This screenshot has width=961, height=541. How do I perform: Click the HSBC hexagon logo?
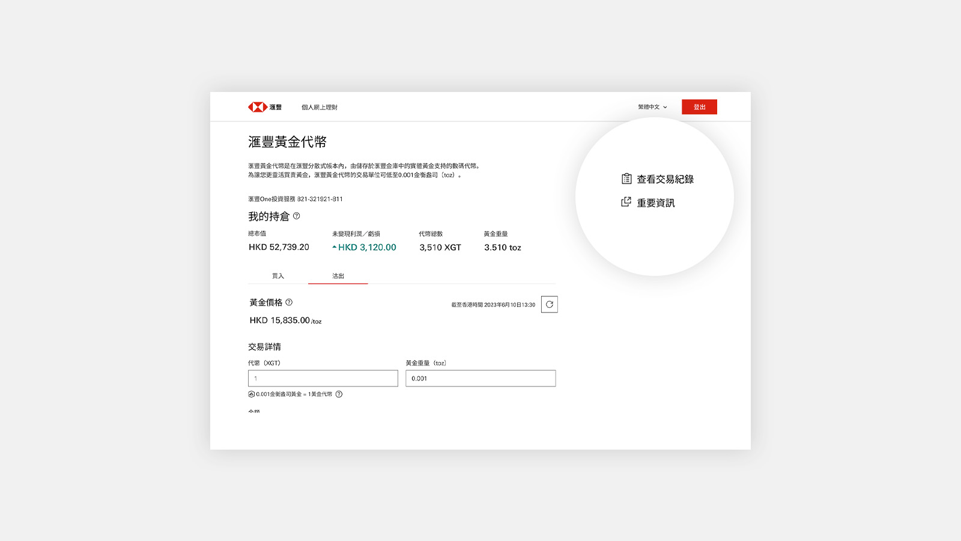tap(257, 107)
